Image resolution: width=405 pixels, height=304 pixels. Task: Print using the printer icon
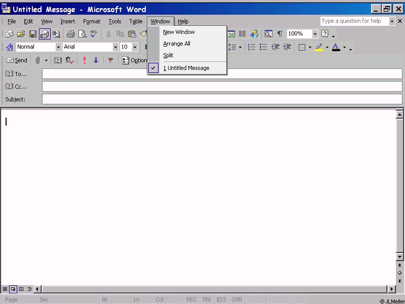coord(70,34)
